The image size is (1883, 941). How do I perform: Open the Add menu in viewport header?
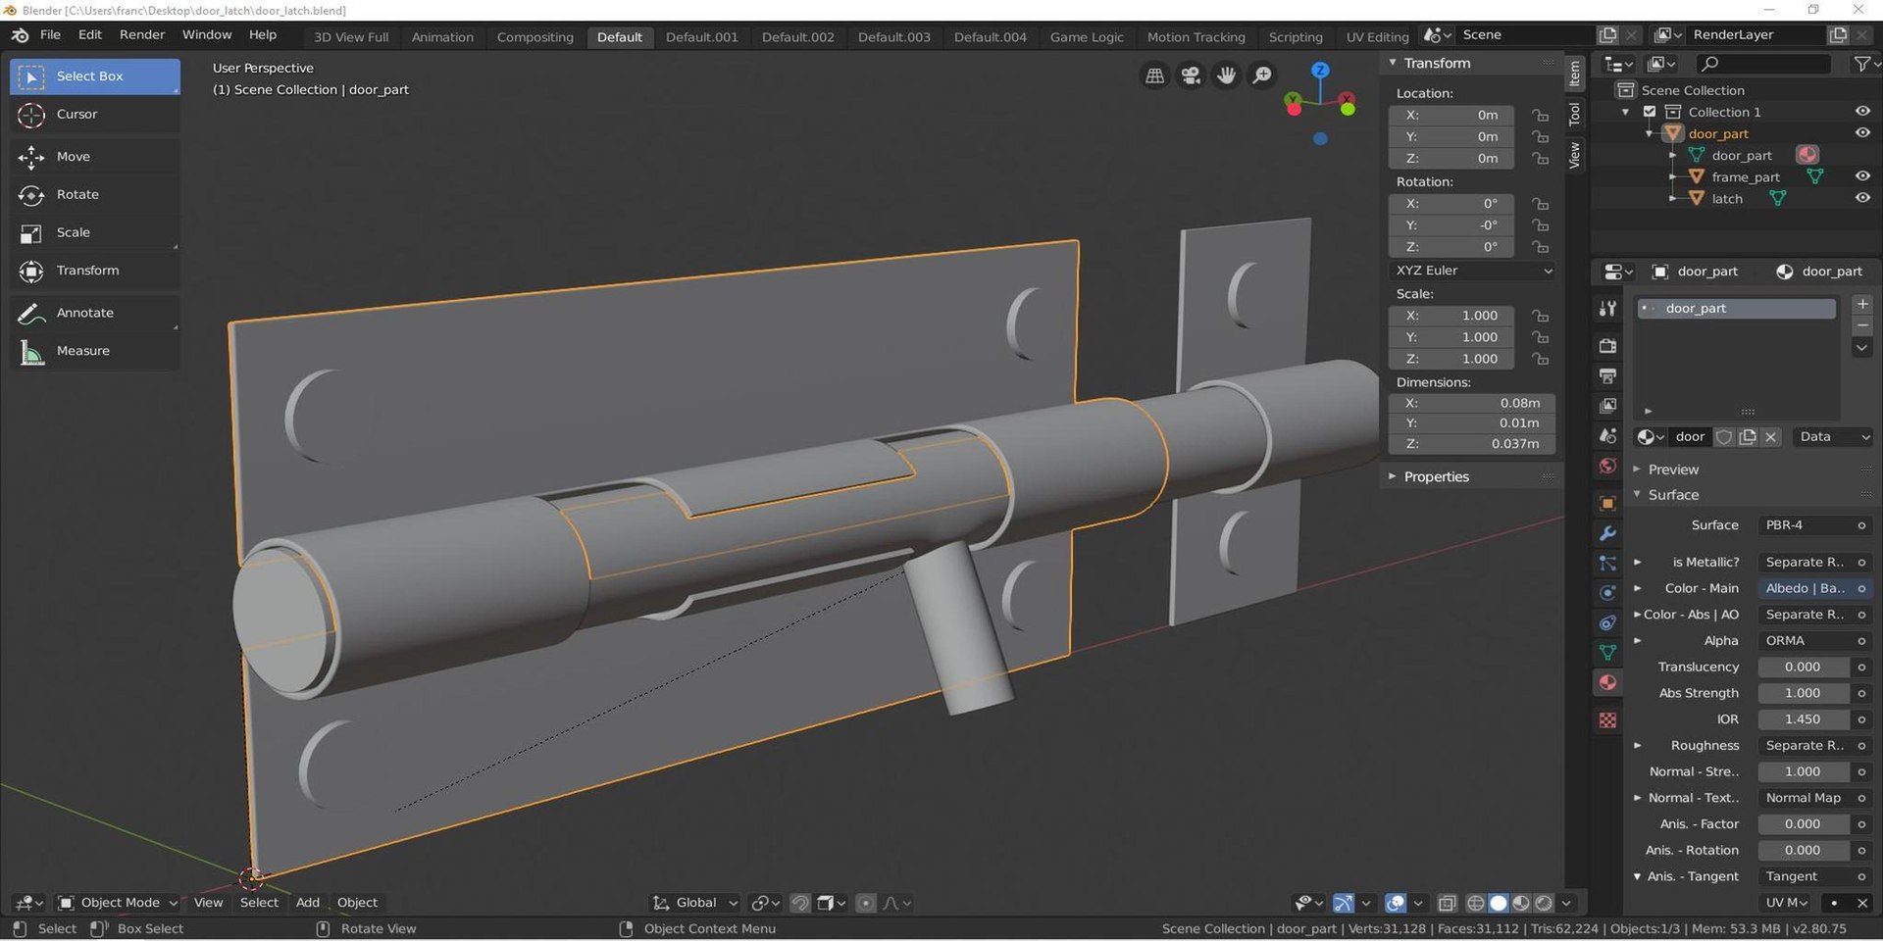pyautogui.click(x=308, y=903)
